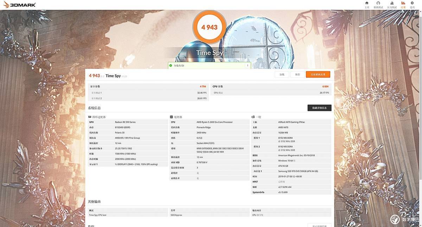This screenshot has width=422, height=227.
Task: Click the 3400 MHz value
Action: click(x=202, y=132)
